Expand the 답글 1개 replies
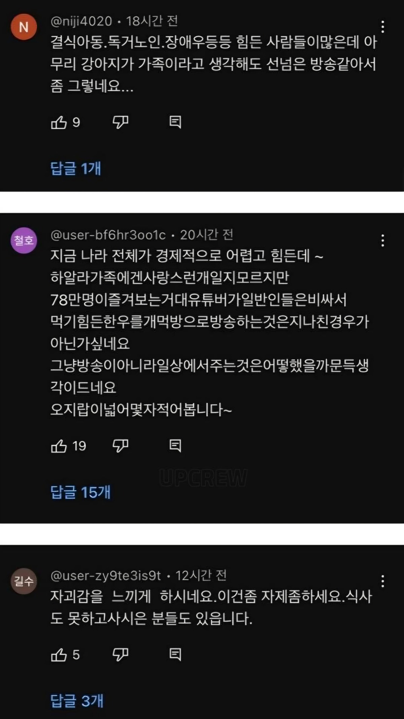The width and height of the screenshot is (404, 719). pos(76,168)
